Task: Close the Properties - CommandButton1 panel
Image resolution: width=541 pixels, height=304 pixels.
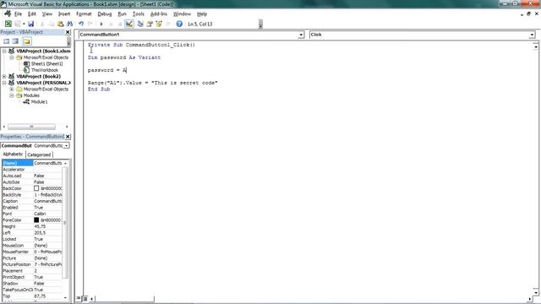Action: [x=68, y=137]
